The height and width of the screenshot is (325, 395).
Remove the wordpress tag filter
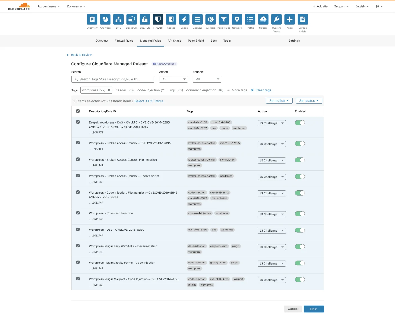click(x=109, y=90)
